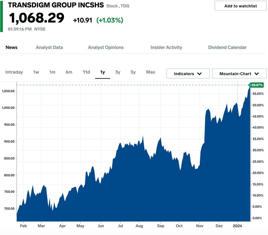The image size is (268, 235).
Task: Click the Oct date axis label
Action: pyautogui.click(x=179, y=226)
